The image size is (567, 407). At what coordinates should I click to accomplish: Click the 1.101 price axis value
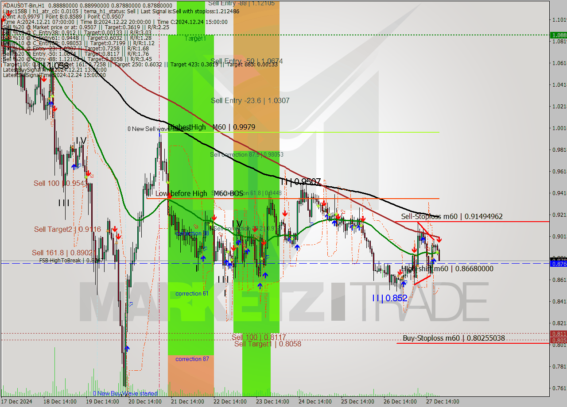(x=559, y=19)
